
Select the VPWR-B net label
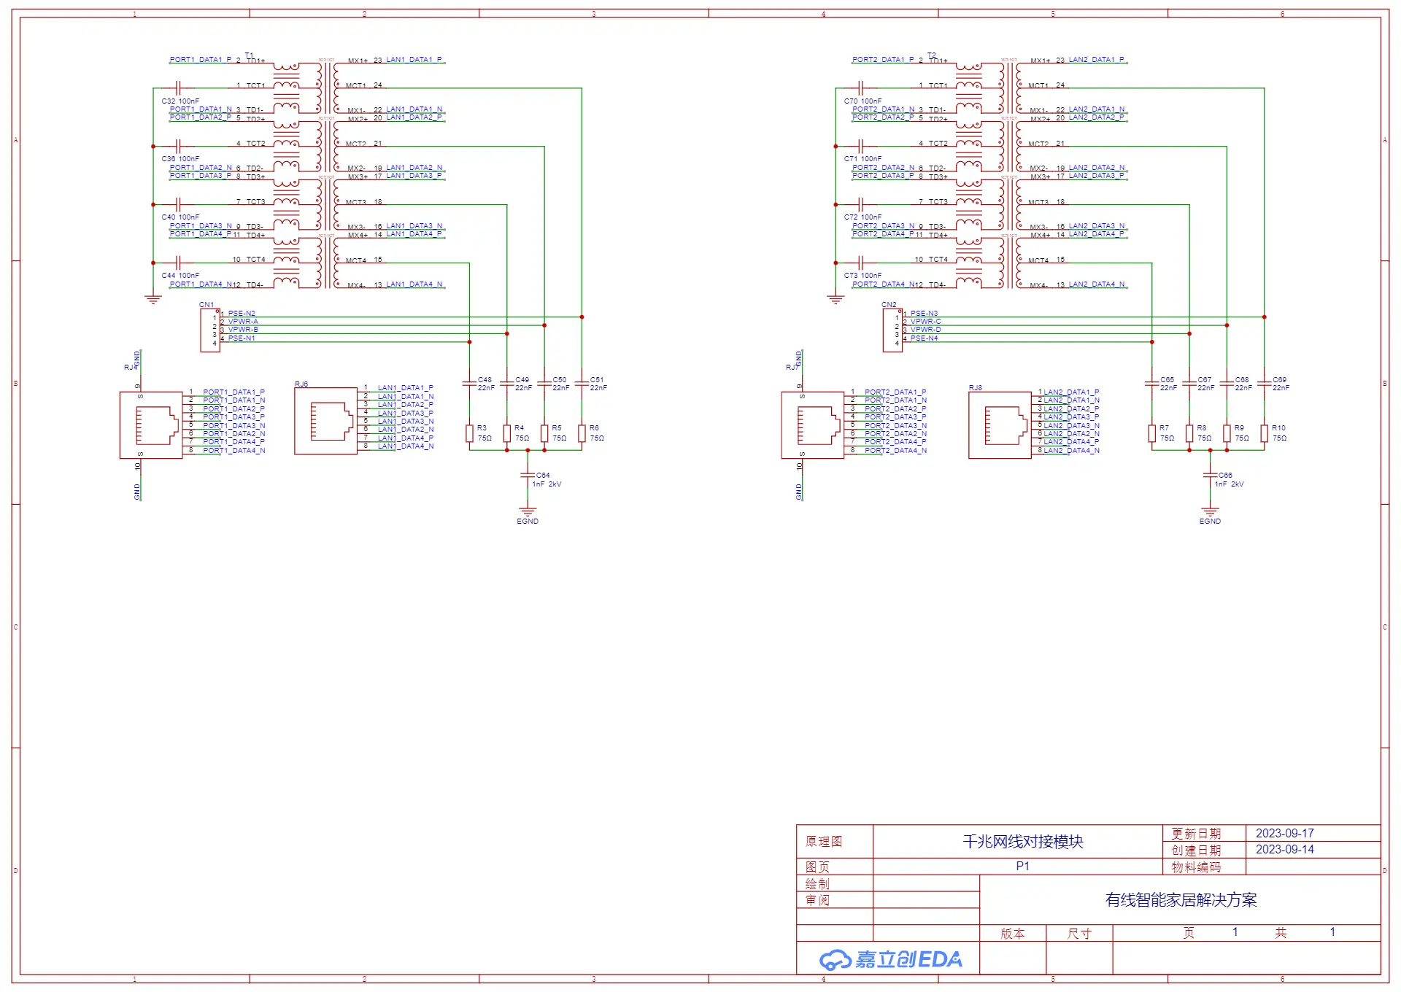pos(243,330)
